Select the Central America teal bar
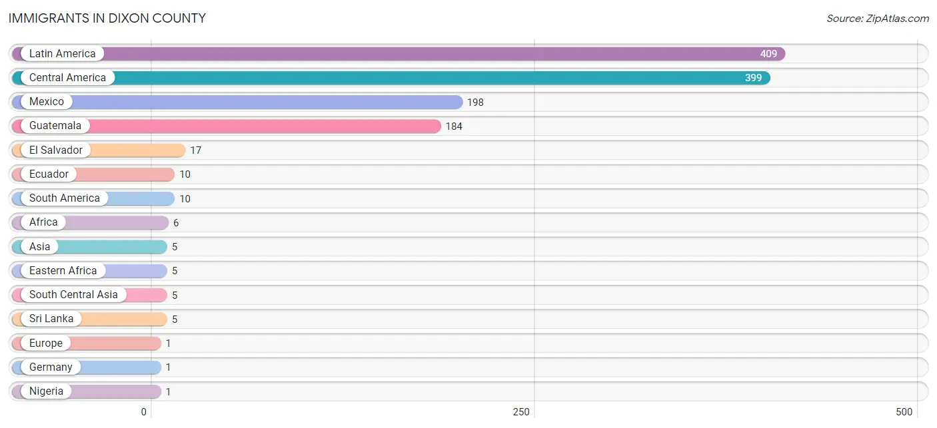Viewport: 937px width, 428px height. [x=391, y=78]
